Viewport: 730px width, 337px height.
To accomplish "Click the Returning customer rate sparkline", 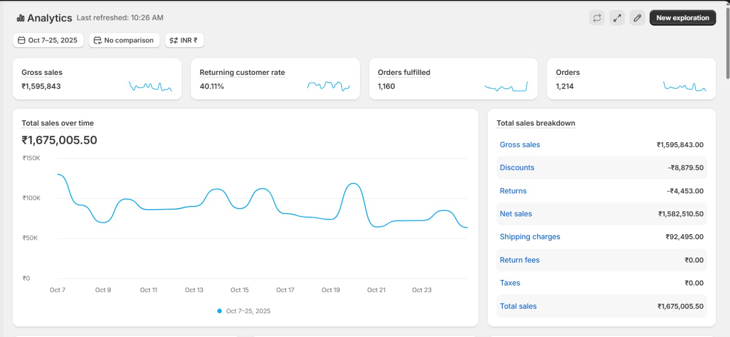I will (328, 86).
